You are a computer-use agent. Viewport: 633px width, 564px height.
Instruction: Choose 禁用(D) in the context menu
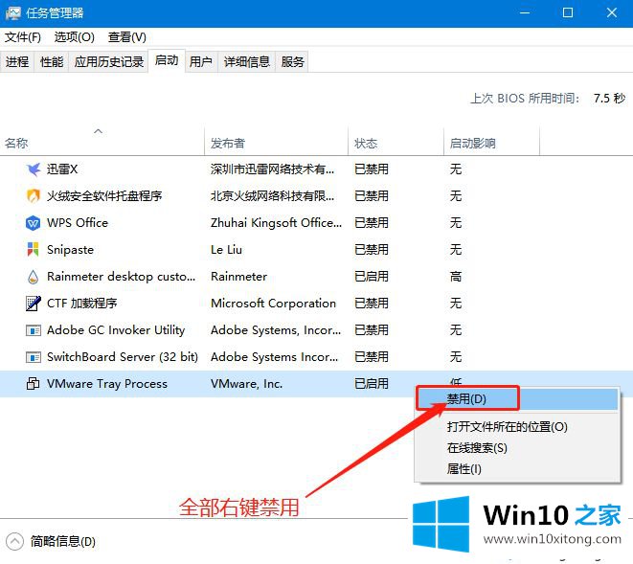tap(517, 399)
